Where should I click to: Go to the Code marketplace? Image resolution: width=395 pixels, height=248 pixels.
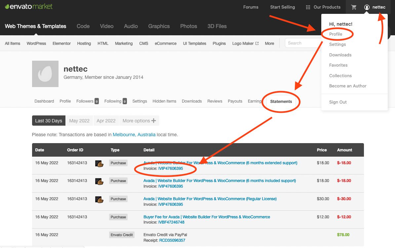click(x=83, y=26)
